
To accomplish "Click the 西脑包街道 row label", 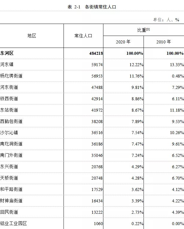I will tap(11, 122).
